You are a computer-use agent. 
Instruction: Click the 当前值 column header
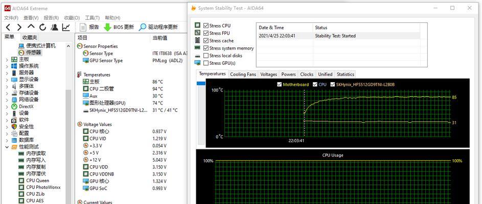[x=160, y=38]
